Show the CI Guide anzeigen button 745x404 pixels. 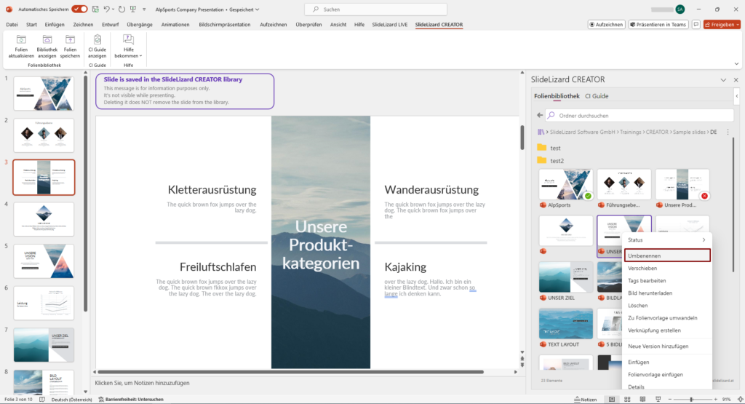tap(97, 46)
